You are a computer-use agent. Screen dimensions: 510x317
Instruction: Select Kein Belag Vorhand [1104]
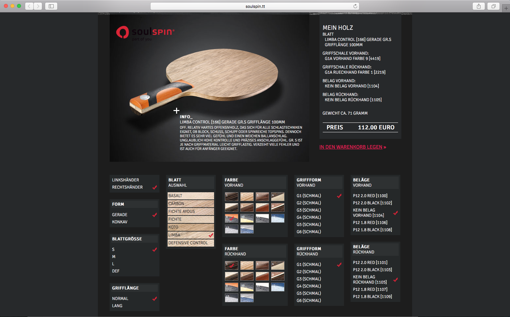tap(369, 213)
